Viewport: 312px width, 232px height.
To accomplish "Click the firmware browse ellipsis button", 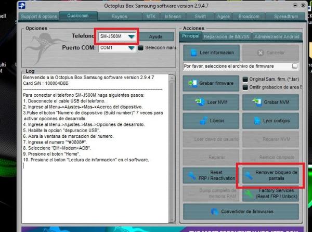I will coord(295,66).
